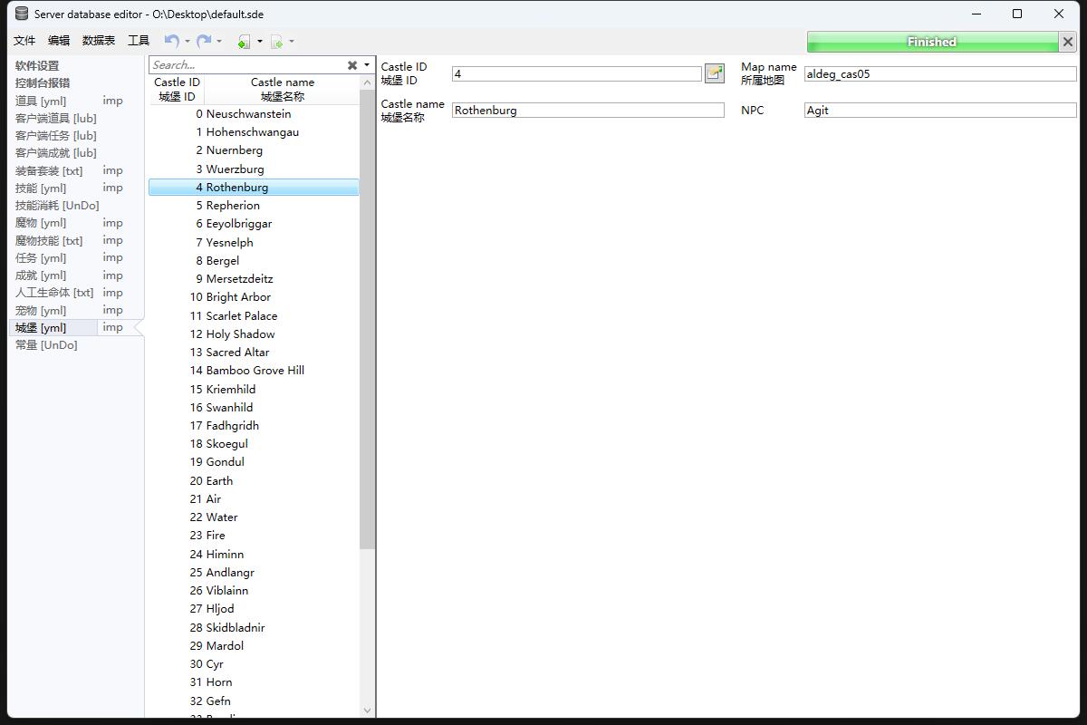
Task: Click the castle list vertical scrollbar
Action: point(367,317)
